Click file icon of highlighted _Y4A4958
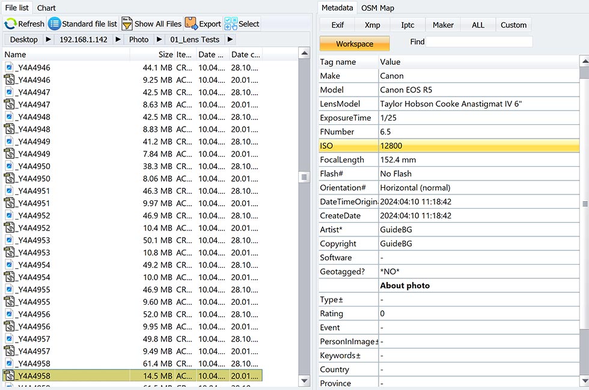The height and width of the screenshot is (390, 589). (x=9, y=376)
